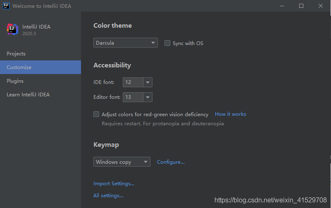Expand the Editor font size dropdown arrow
This screenshot has height=208, width=331.
tap(148, 97)
